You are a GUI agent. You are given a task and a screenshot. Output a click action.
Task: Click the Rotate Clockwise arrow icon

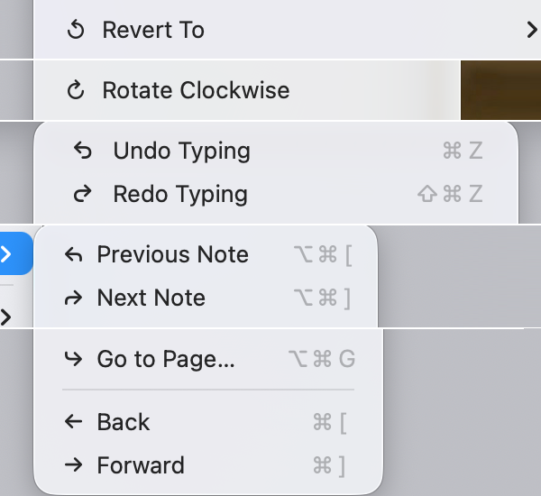(x=76, y=90)
